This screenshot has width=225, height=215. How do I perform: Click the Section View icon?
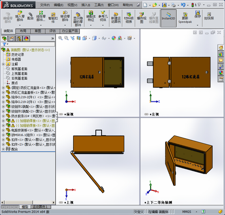click(x=79, y=38)
